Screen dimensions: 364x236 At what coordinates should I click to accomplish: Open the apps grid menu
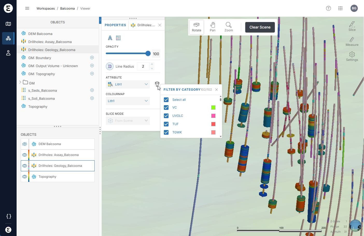(340, 8)
